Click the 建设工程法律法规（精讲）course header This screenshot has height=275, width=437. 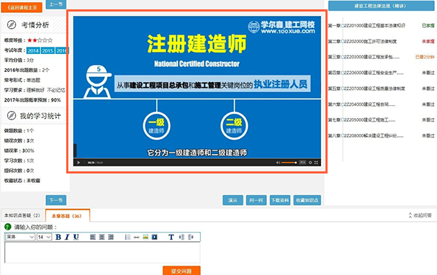tap(381, 6)
